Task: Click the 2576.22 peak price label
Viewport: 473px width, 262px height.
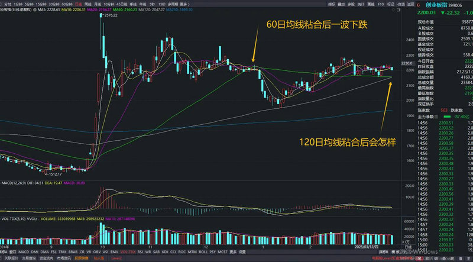Action: (x=113, y=16)
